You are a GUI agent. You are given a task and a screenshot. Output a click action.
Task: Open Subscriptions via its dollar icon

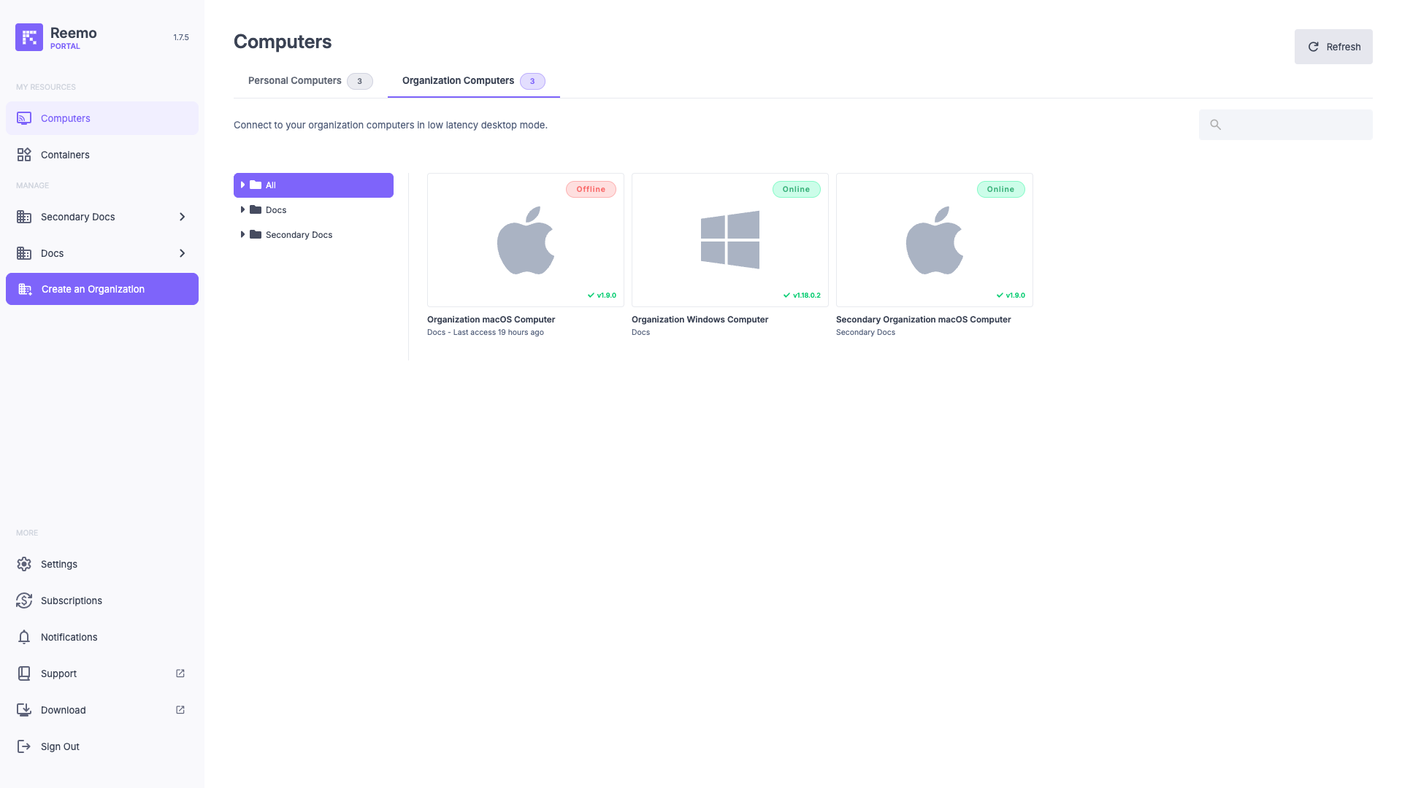[24, 600]
